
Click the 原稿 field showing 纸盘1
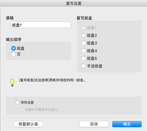41,25
